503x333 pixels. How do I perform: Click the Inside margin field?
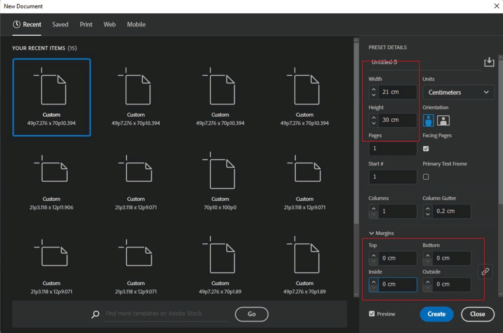[x=397, y=284]
